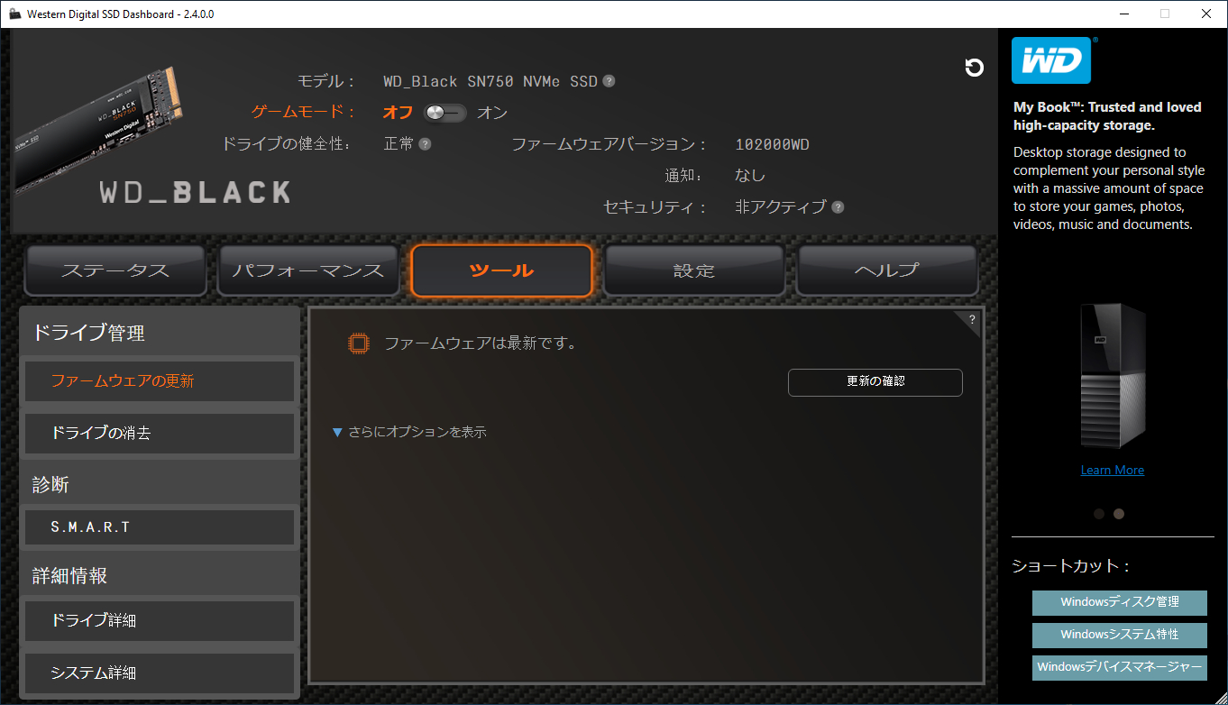Close the SSD Dashboard window

[1206, 14]
